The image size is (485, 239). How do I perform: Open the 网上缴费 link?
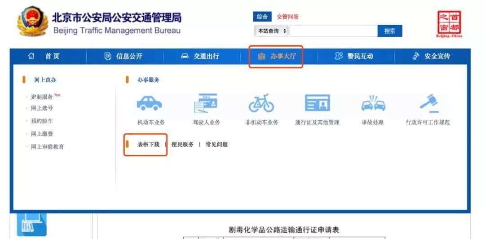click(x=42, y=134)
